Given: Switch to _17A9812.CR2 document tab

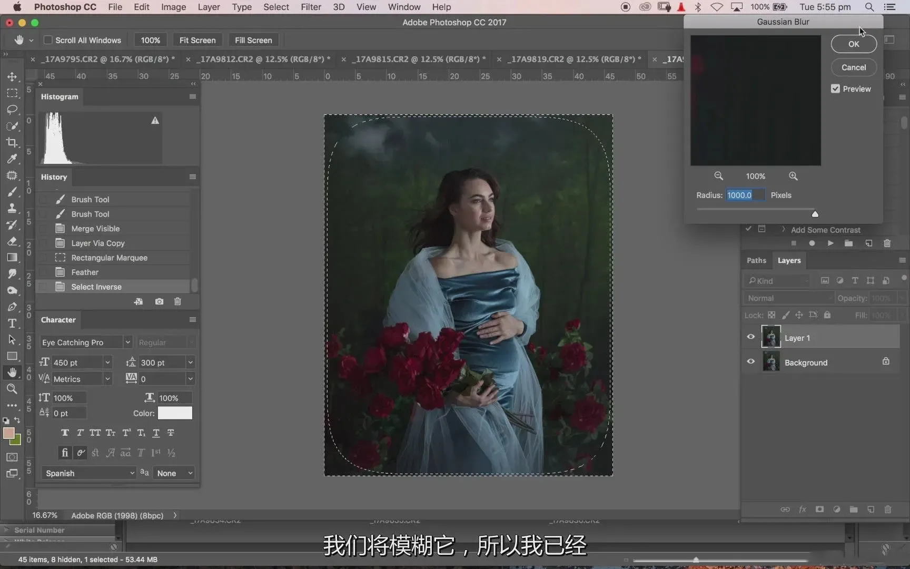Looking at the screenshot, I should click(263, 59).
